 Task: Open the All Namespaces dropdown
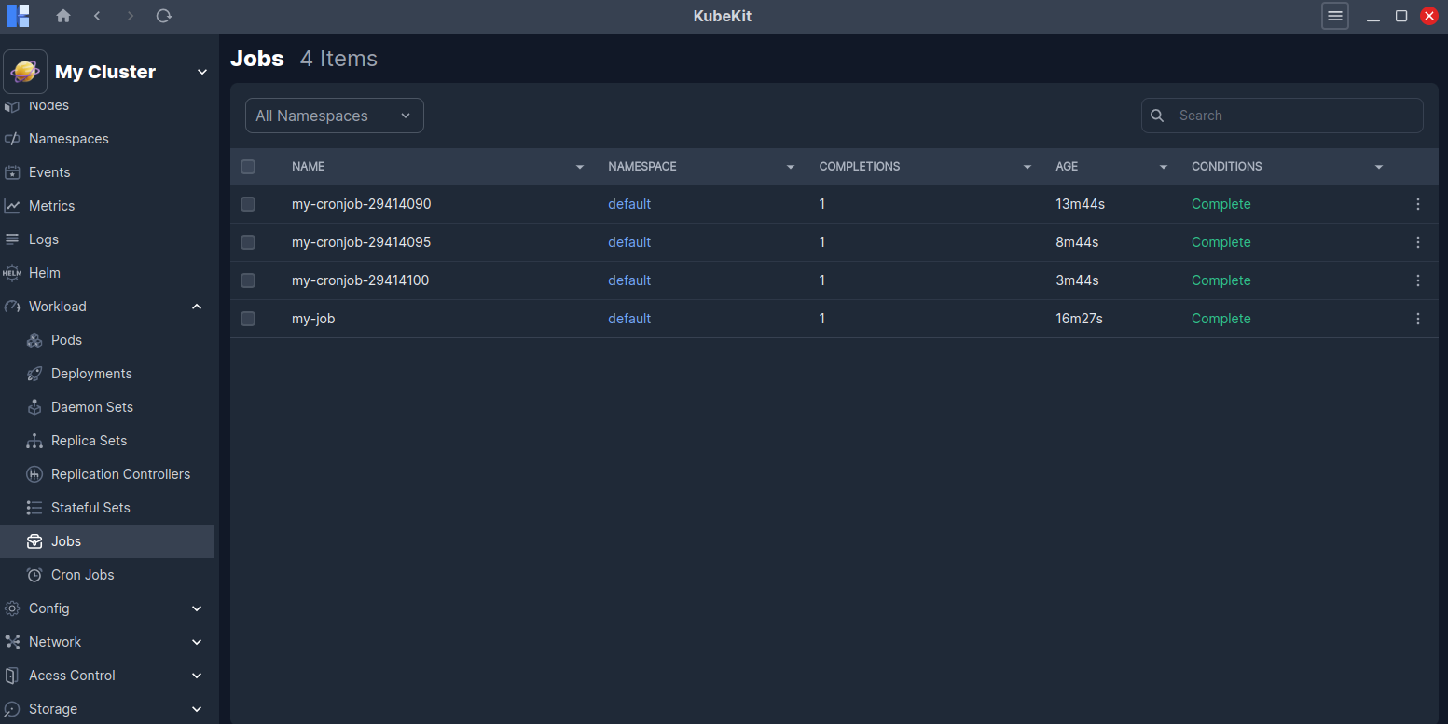click(334, 116)
